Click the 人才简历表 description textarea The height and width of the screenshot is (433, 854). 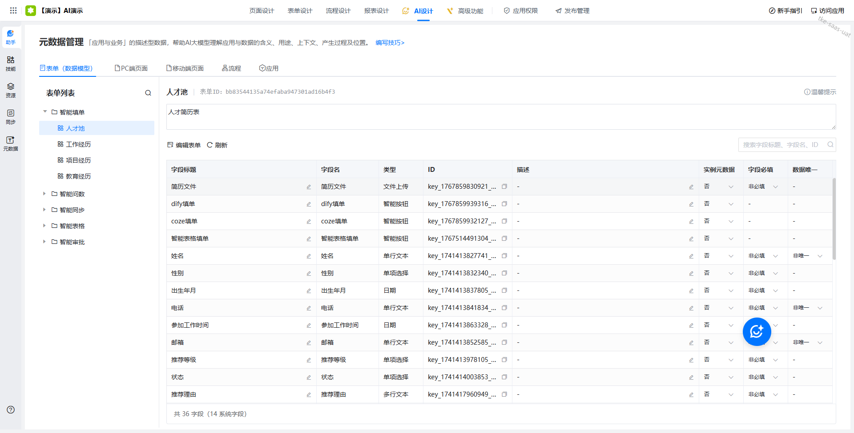[x=501, y=117]
